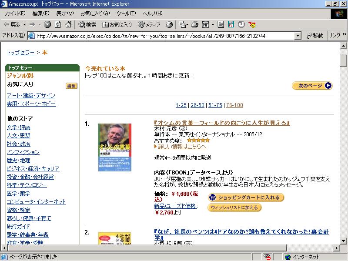348x261 pixels.
Task: Follow the トップセラー breadcrumb link
Action: coord(20,53)
